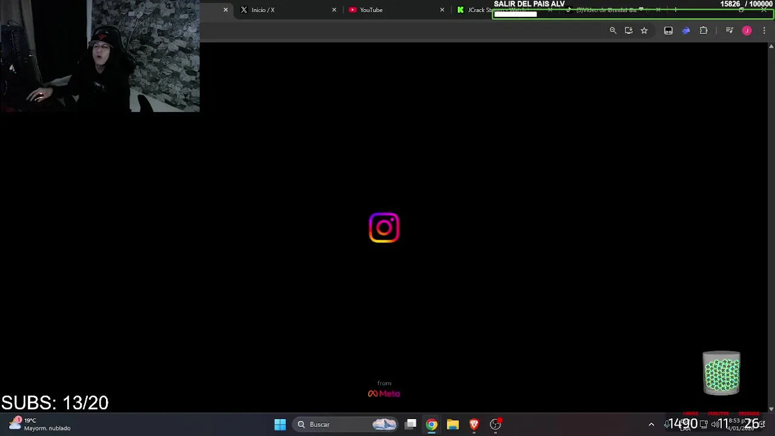Click the SALIR DEL PAIS ALV goal text
Screen dimensions: 775x436
pyautogui.click(x=529, y=4)
